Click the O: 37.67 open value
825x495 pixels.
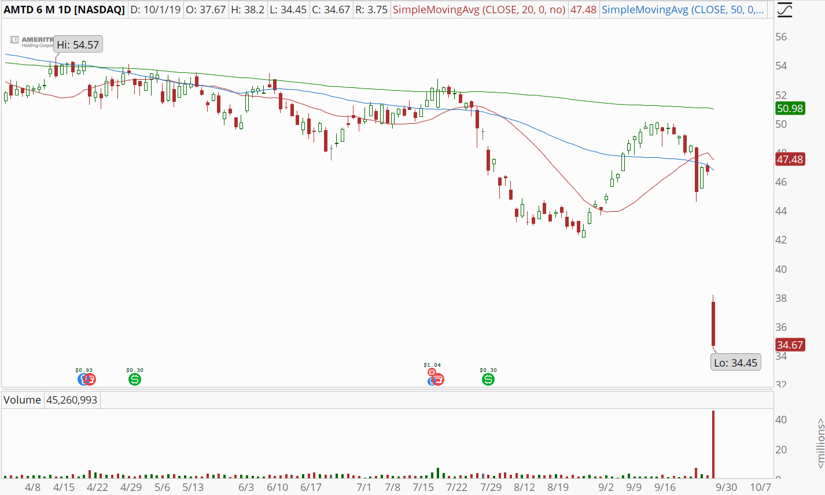click(205, 10)
